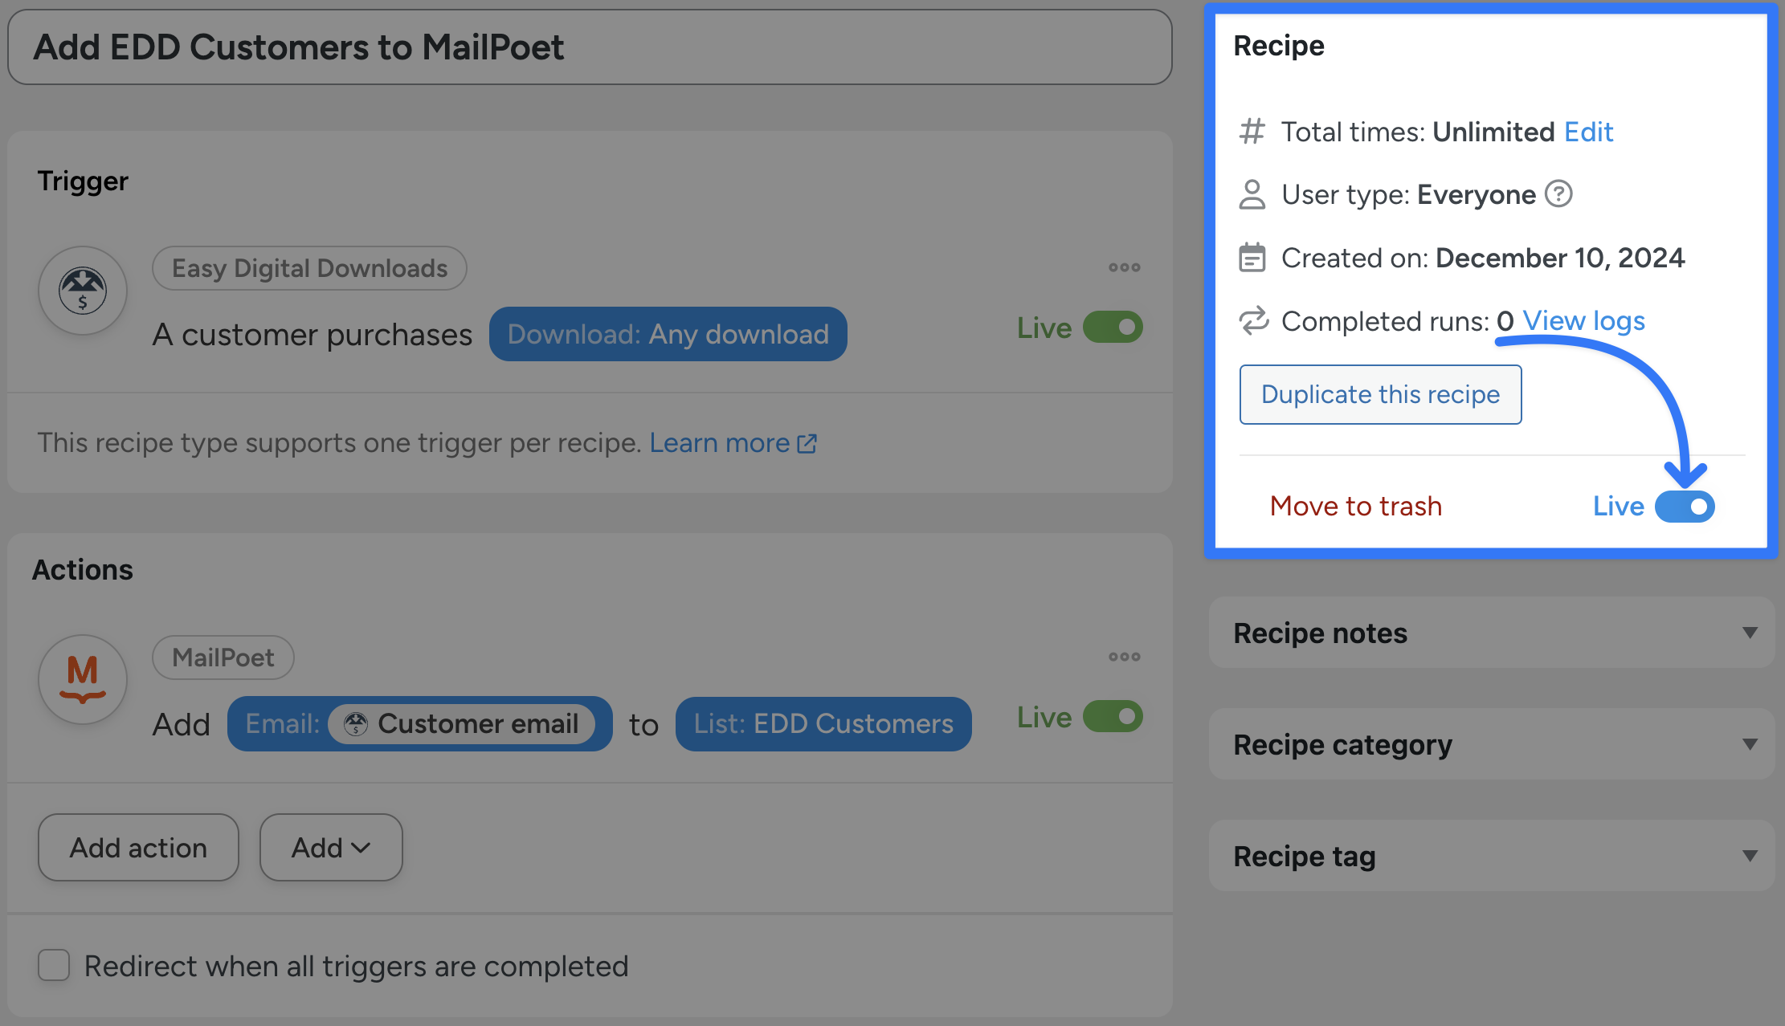Viewport: 1785px width, 1026px height.
Task: Click Move to trash
Action: (1356, 507)
